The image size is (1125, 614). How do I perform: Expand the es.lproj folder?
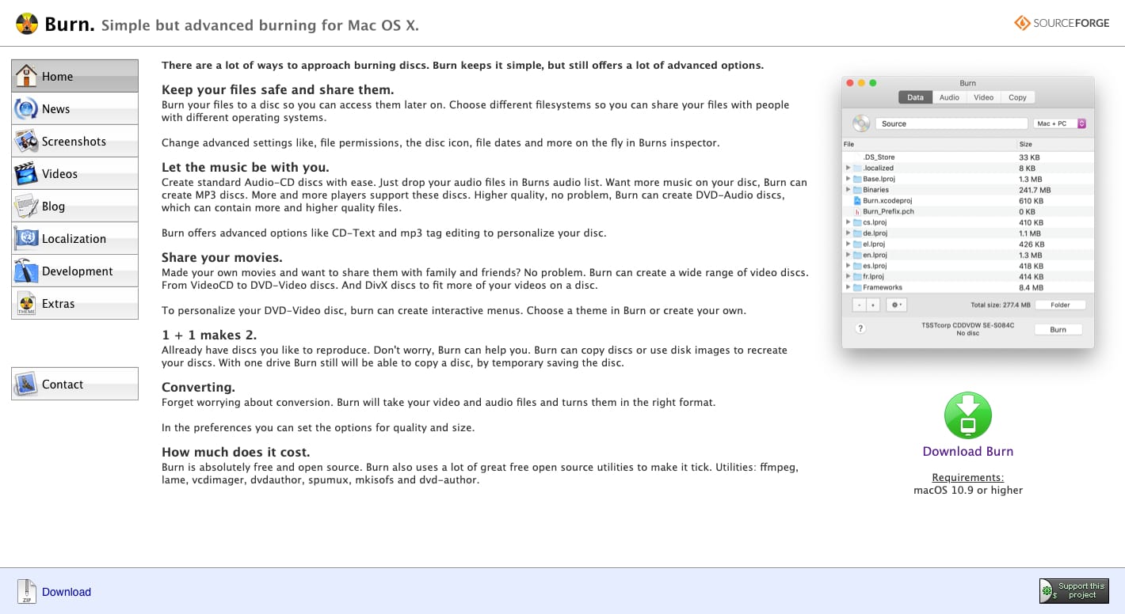coord(848,266)
